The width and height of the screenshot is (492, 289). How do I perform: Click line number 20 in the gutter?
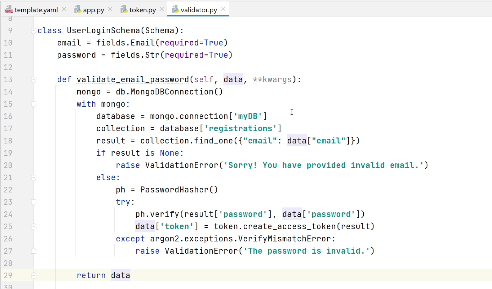(8, 165)
